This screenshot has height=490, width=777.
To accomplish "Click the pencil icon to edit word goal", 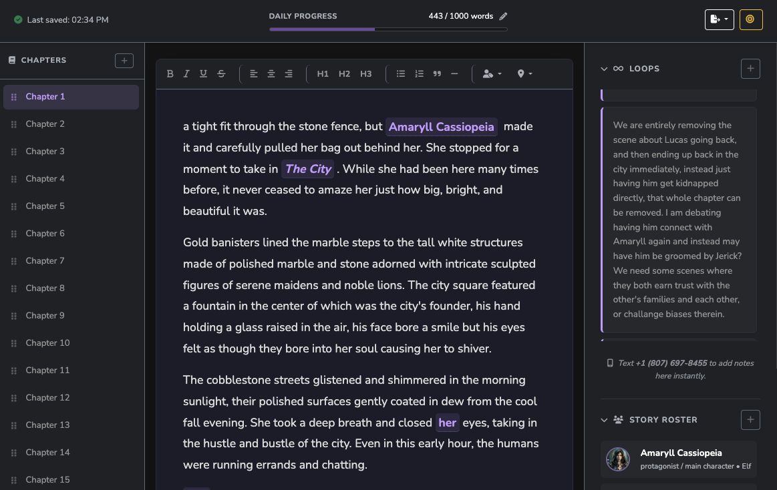I will (x=504, y=17).
